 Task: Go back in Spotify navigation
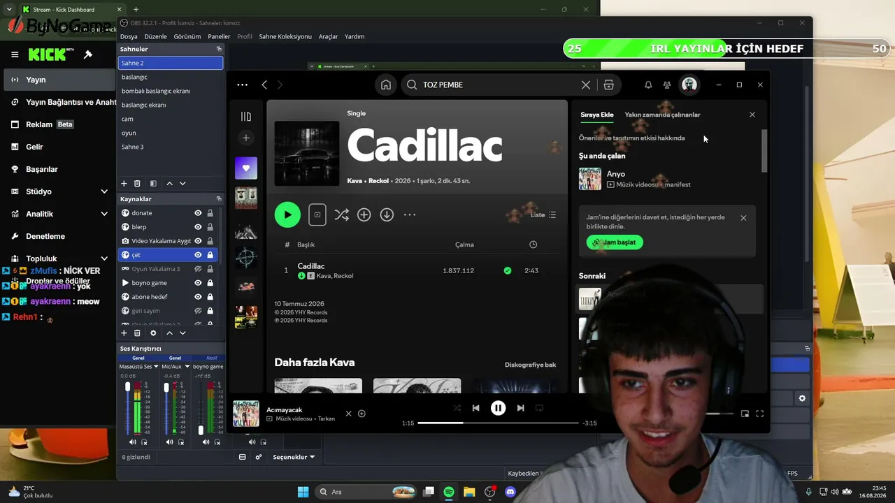click(x=264, y=85)
